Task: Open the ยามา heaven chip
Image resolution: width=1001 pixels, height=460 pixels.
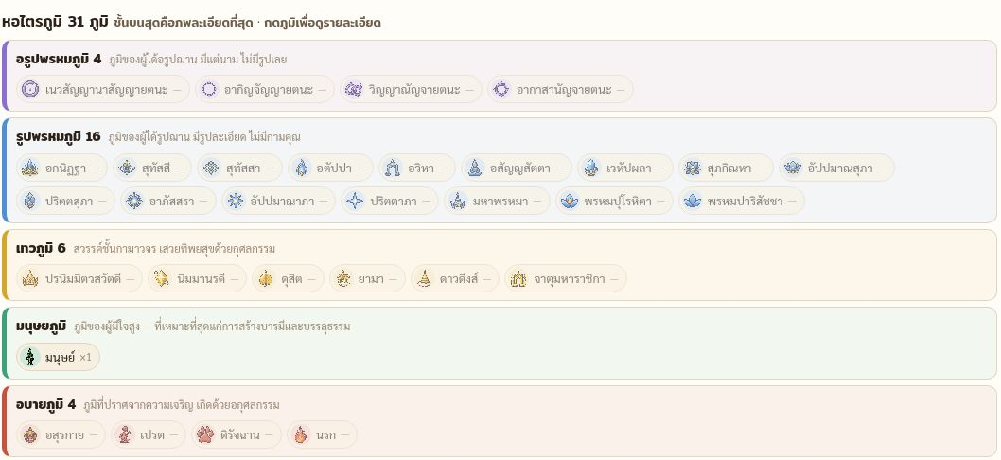Action: (x=368, y=278)
